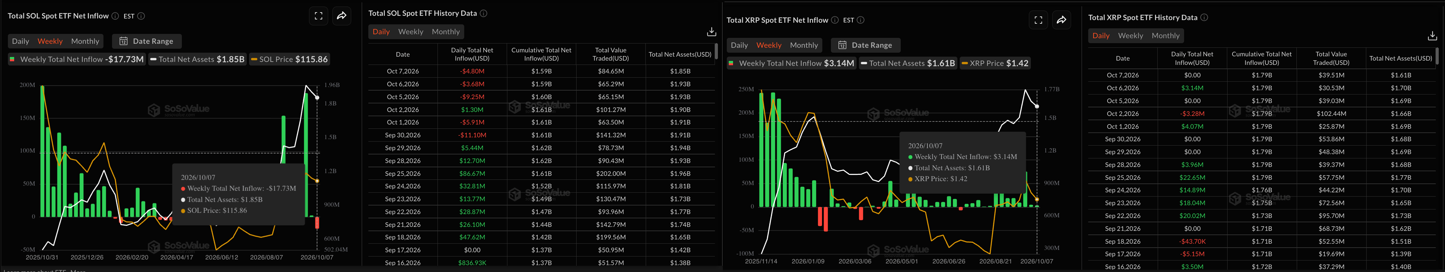Toggle the XRP Price series in legend
This screenshot has height=272, width=1445.
995,63
